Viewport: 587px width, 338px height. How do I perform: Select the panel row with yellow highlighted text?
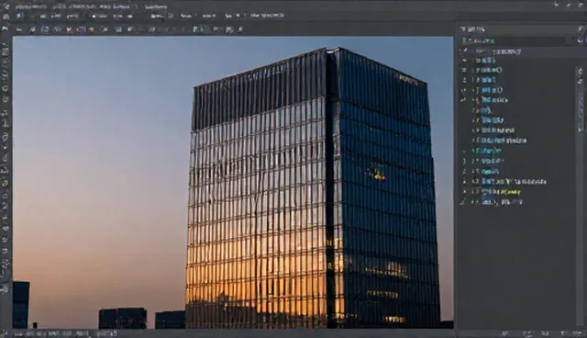point(502,192)
